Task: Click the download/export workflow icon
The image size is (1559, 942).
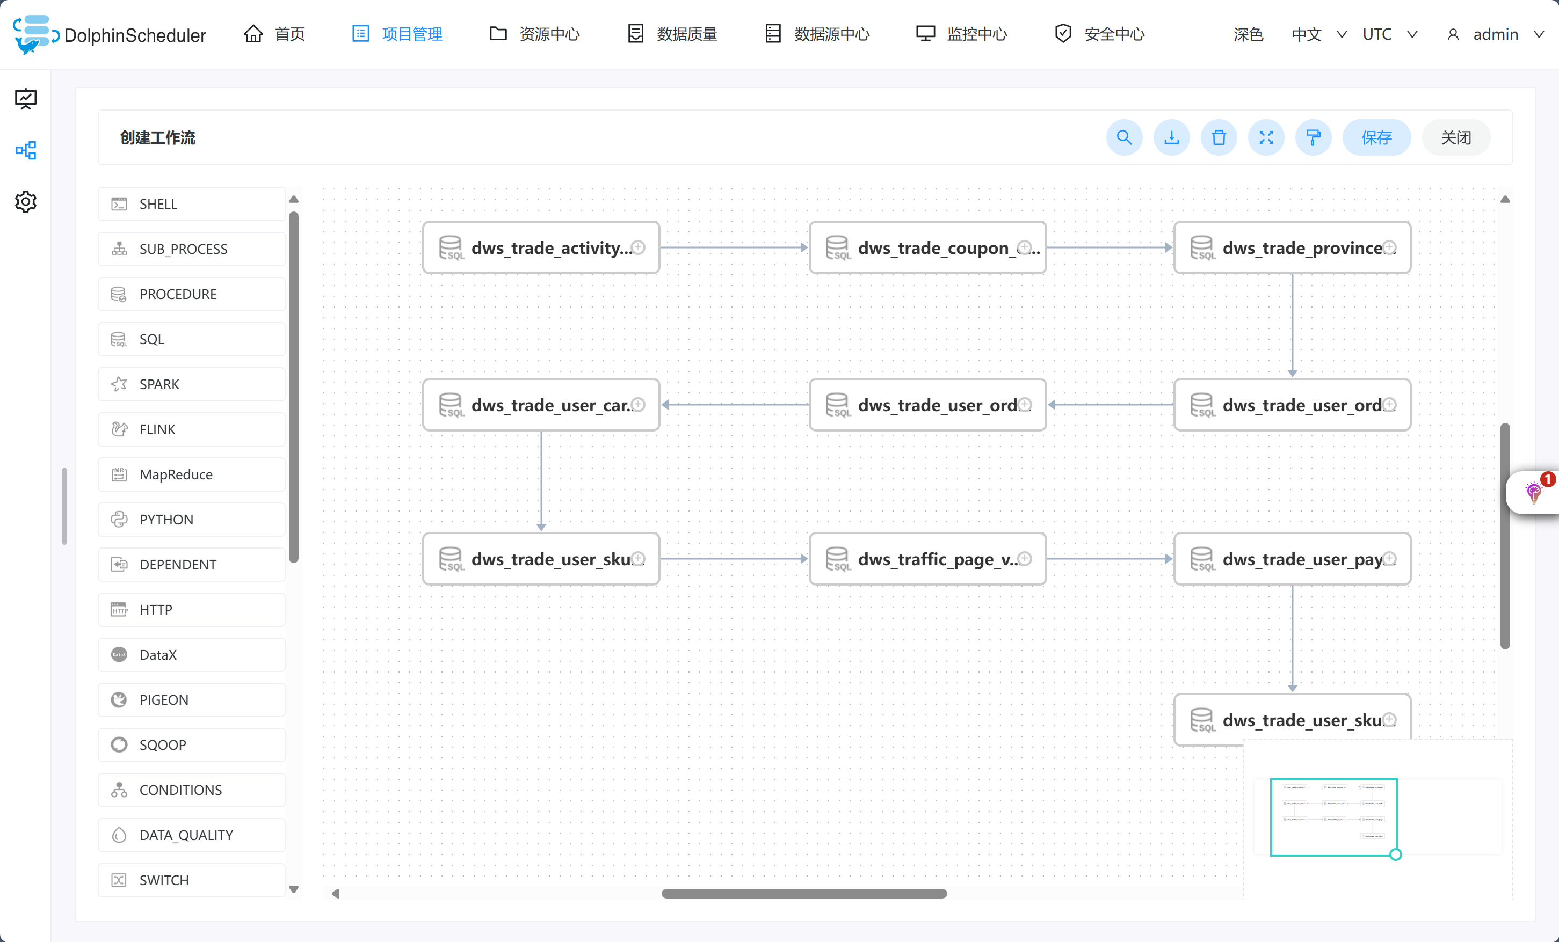Action: click(1172, 137)
